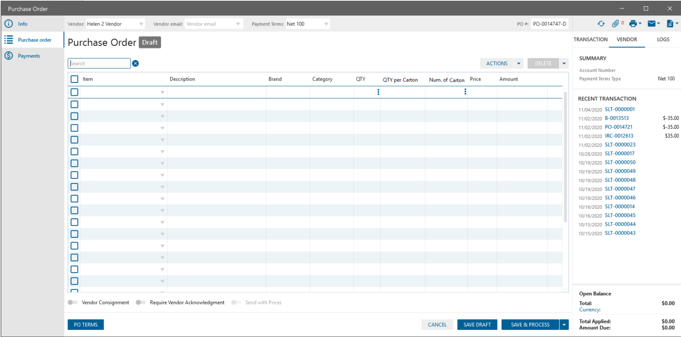Click the printer icon
Viewport: 681px width, 337px height.
point(633,24)
